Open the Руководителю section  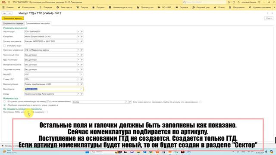coord(27,7)
